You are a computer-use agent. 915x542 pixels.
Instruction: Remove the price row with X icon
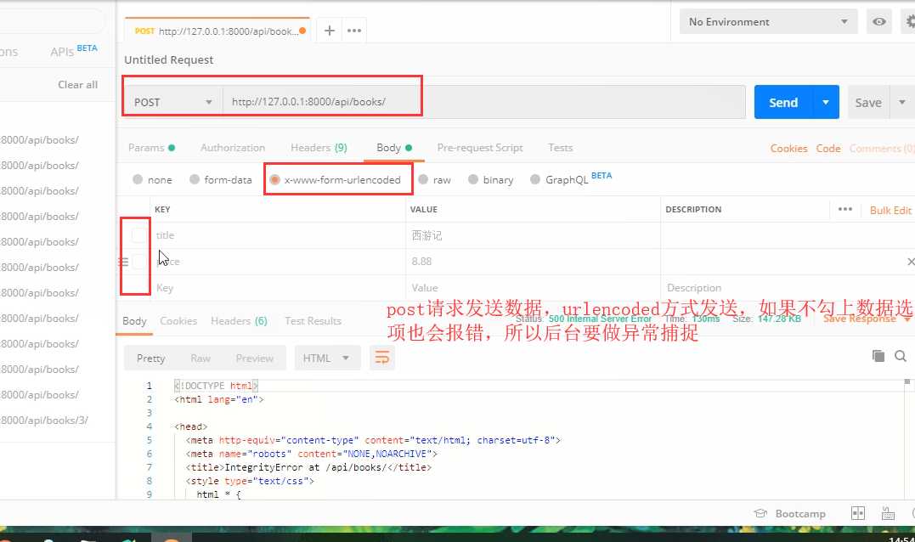tap(911, 262)
